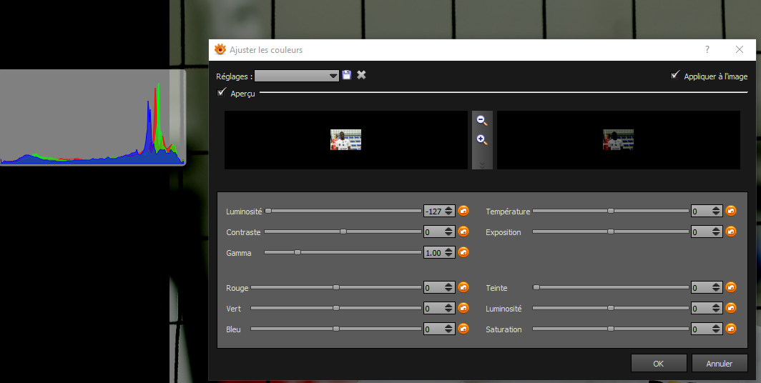Step the Gamma 1.00 spinner arrows

pyautogui.click(x=449, y=252)
